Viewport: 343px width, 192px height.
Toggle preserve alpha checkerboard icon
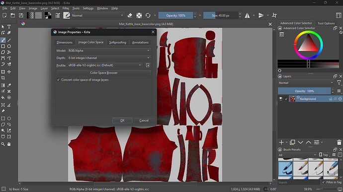click(x=139, y=15)
